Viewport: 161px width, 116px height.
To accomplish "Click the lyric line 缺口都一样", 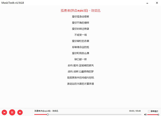I will [80, 59].
